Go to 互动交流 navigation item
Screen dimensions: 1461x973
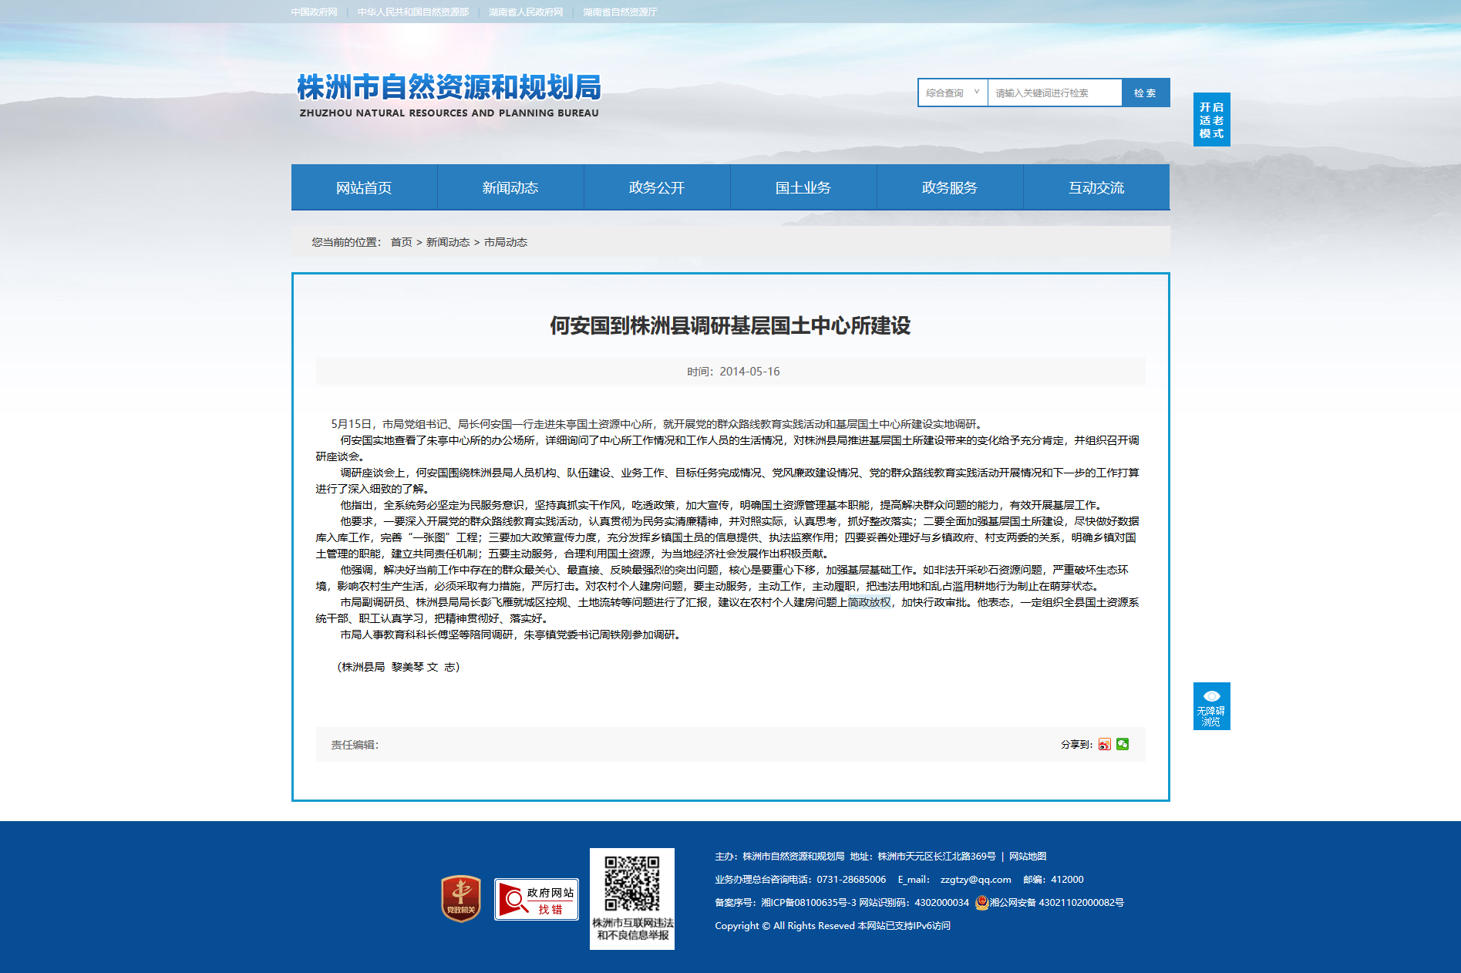[1096, 187]
